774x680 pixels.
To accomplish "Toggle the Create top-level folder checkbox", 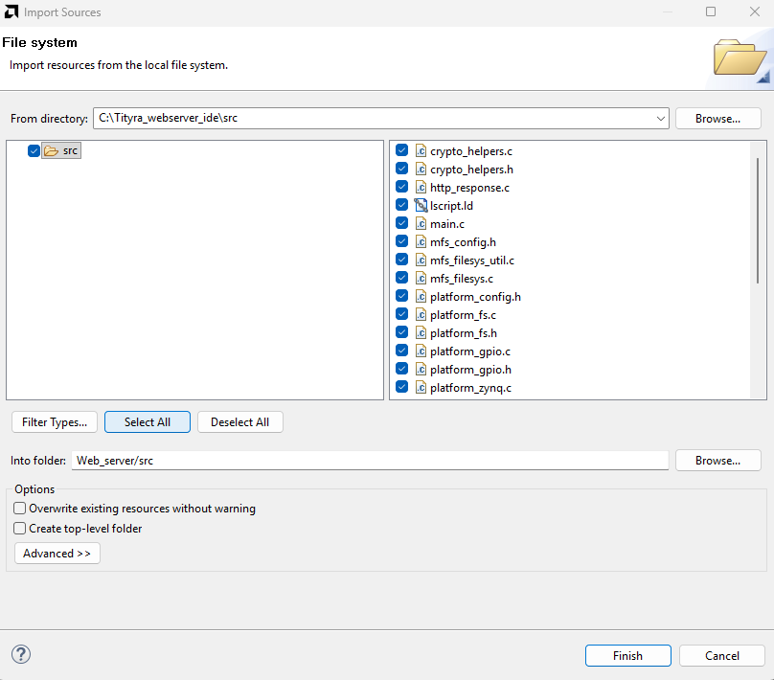I will click(20, 529).
